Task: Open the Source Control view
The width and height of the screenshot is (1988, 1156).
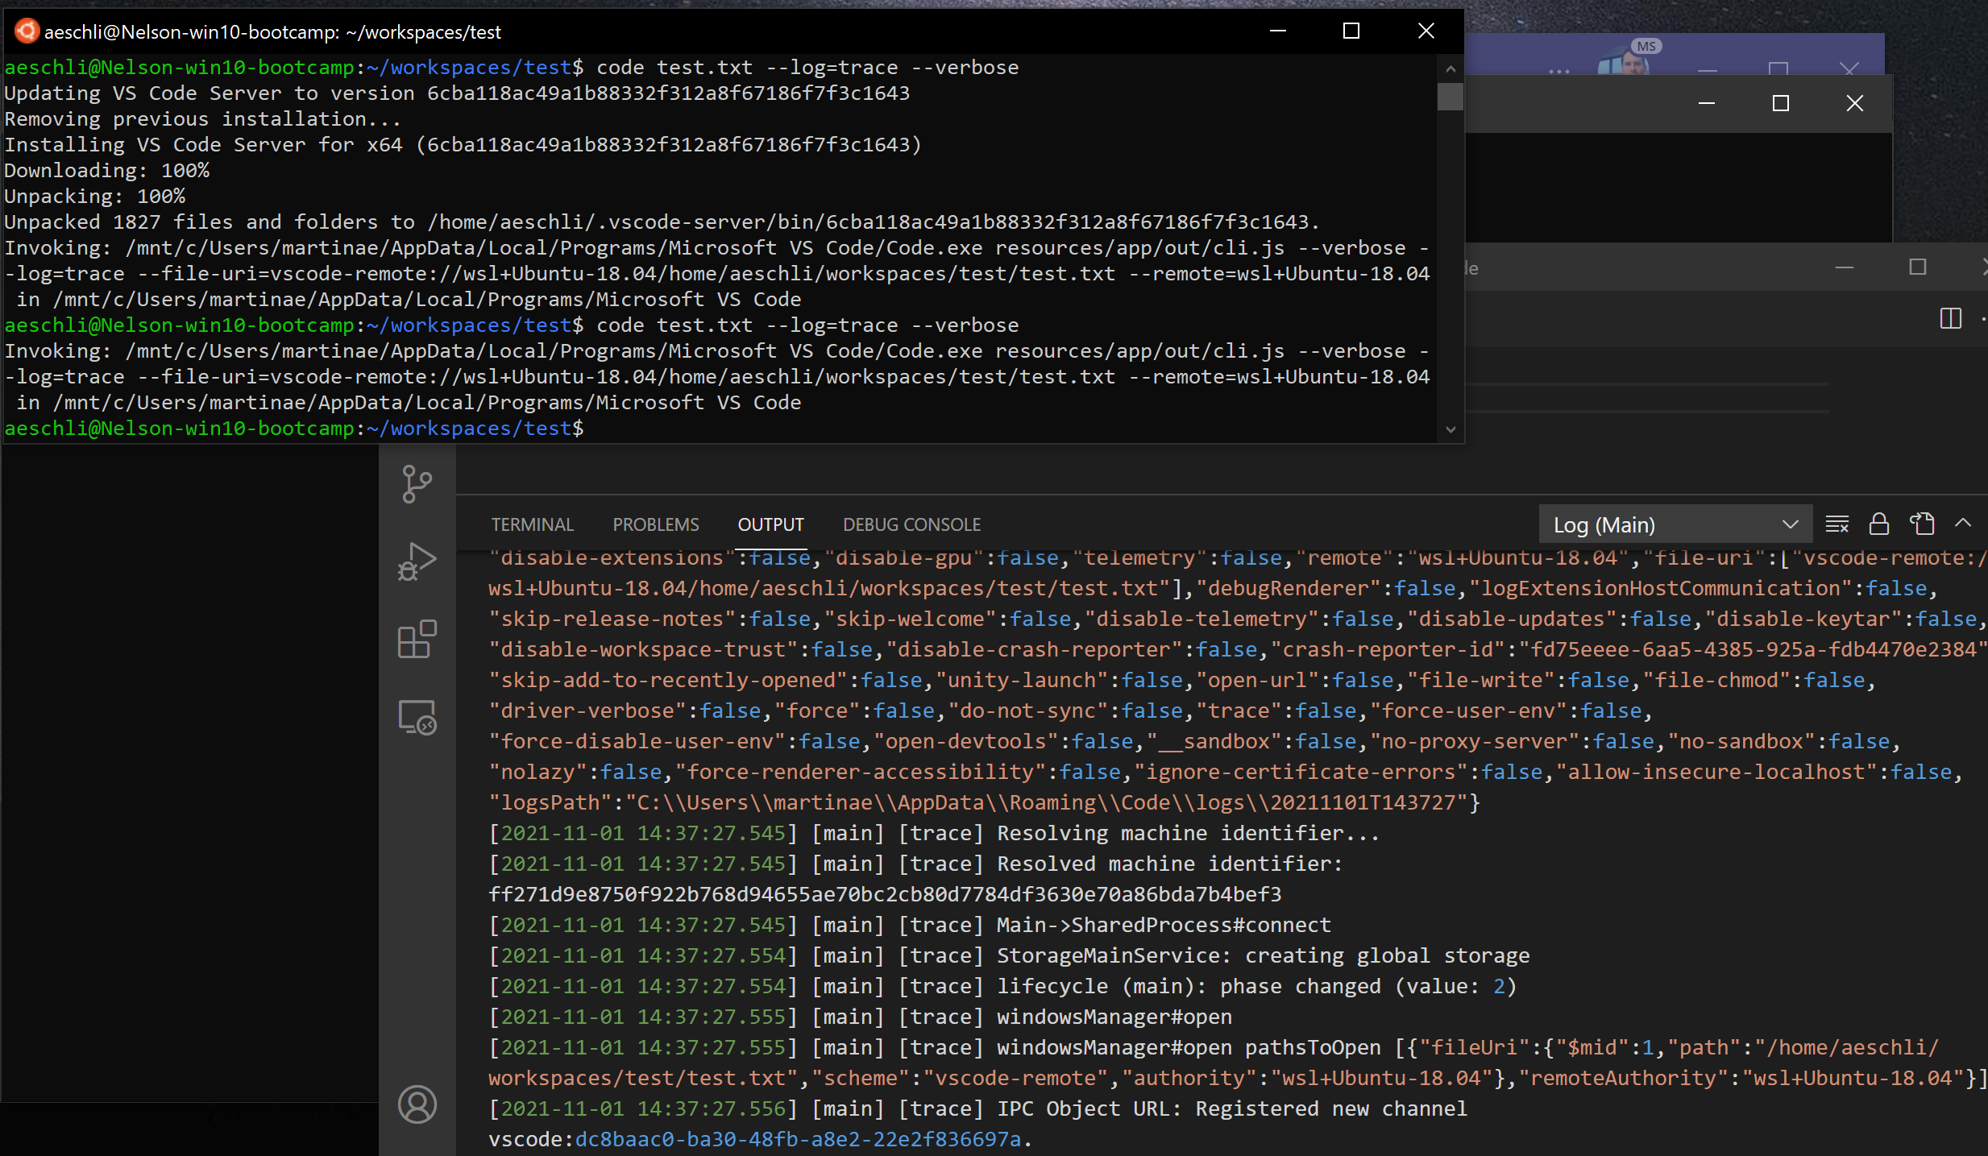Action: (417, 483)
